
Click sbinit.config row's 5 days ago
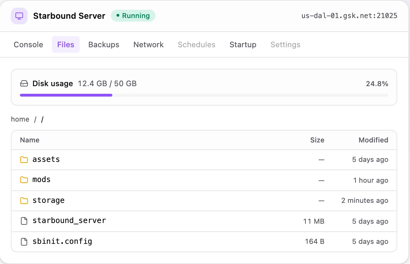(370, 241)
